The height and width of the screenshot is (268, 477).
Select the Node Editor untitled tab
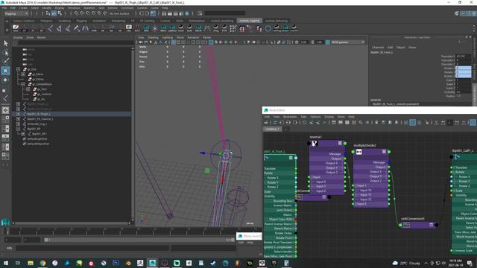click(x=272, y=129)
